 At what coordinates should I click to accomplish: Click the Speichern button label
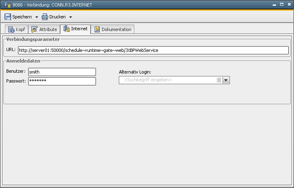coord(22,17)
